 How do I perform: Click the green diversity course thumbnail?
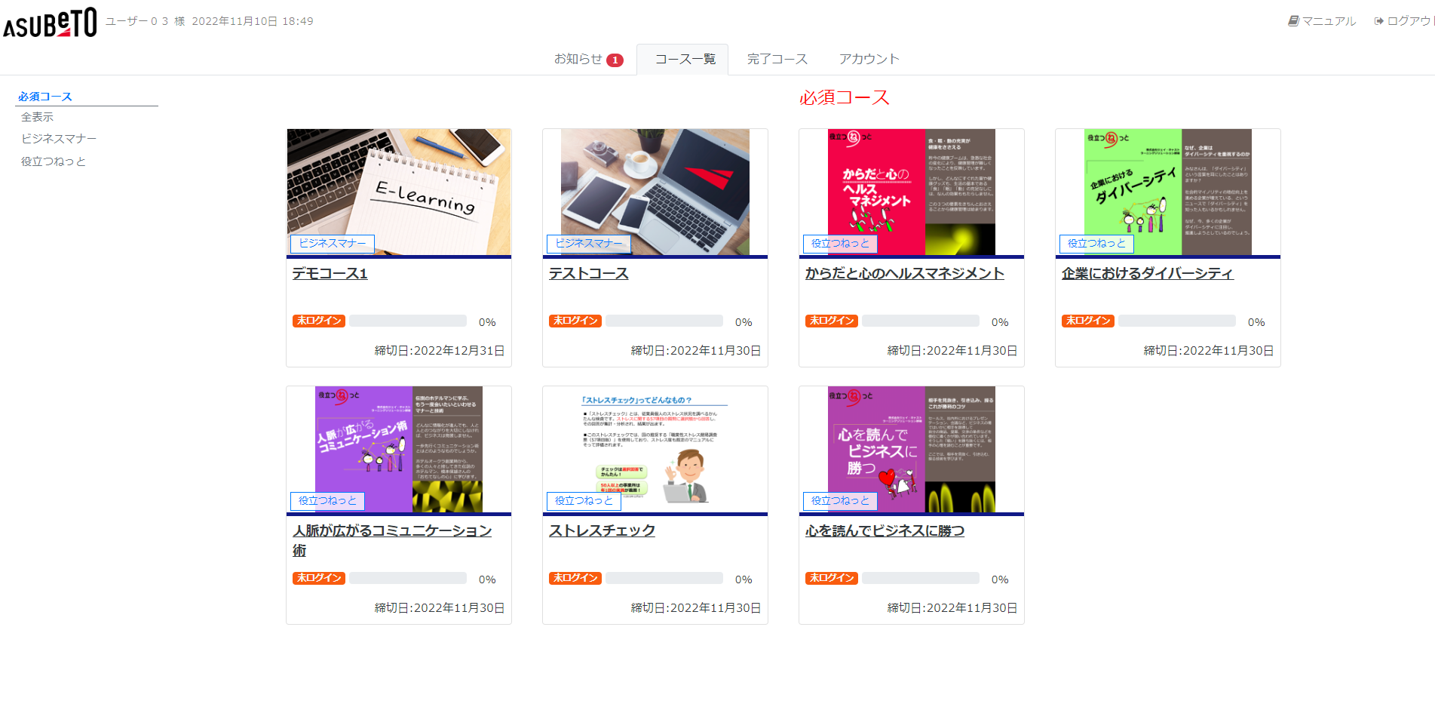click(1167, 192)
